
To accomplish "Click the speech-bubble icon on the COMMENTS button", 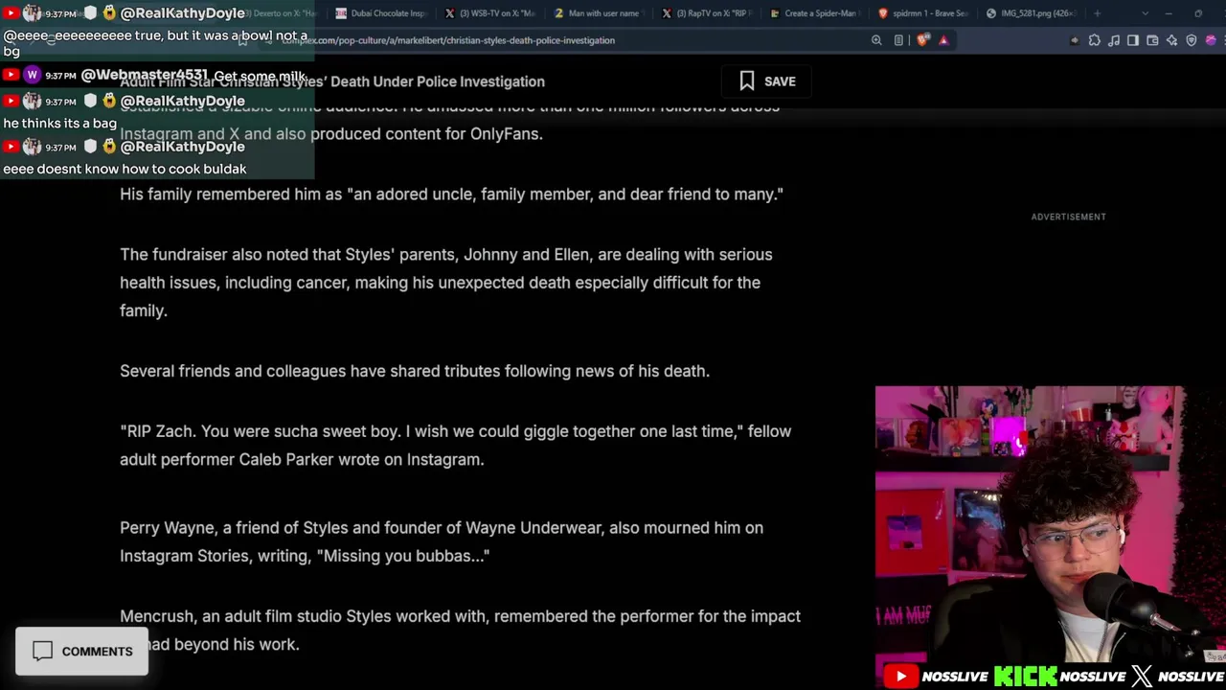I will pos(42,651).
